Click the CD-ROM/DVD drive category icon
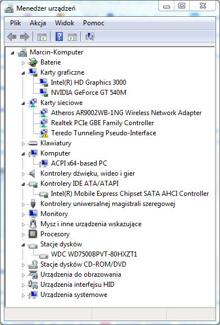The width and height of the screenshot is (220, 325). (x=33, y=264)
